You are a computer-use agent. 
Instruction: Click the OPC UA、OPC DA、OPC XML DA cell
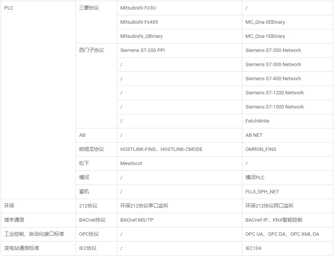point(287,234)
